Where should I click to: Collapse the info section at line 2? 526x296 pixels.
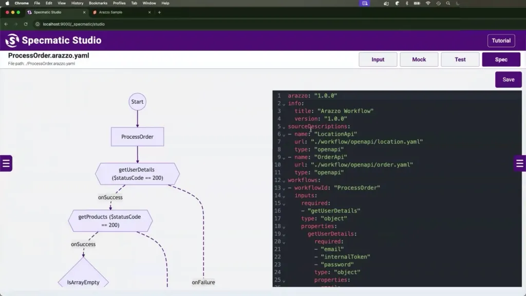(x=284, y=104)
